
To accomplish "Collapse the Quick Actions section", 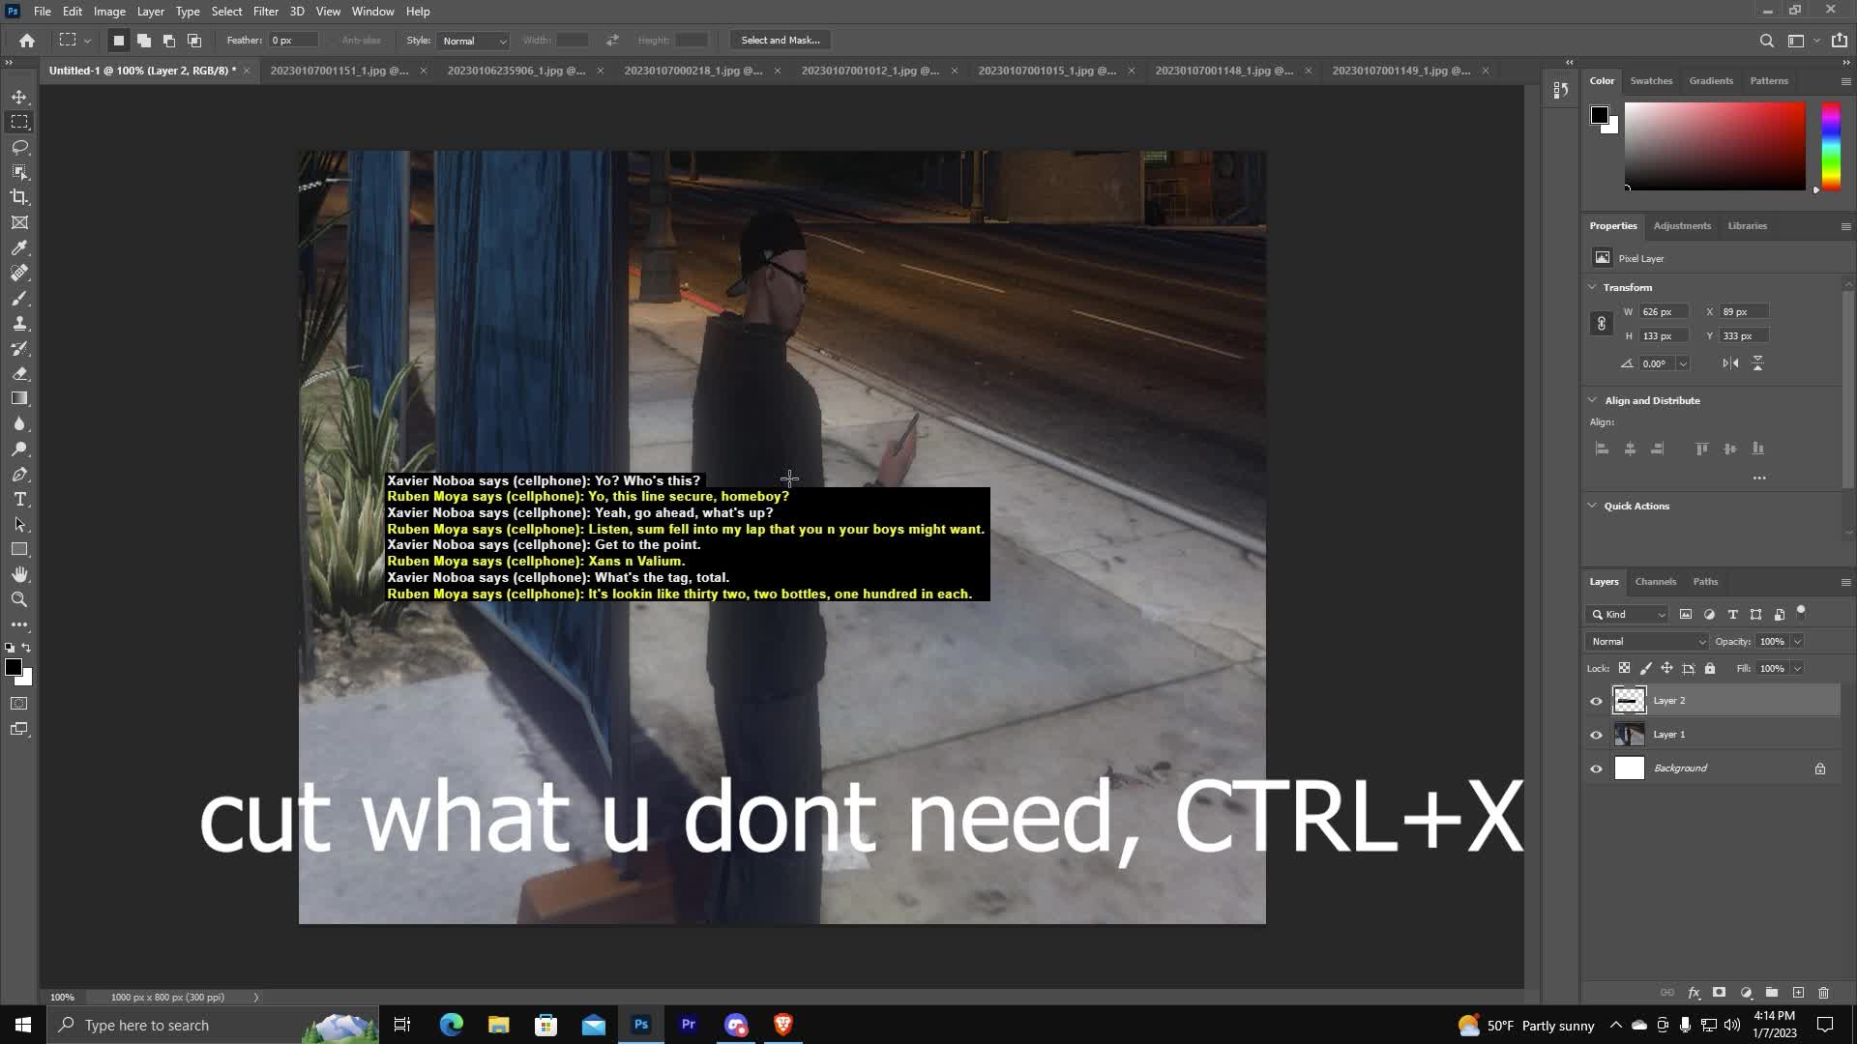I will pyautogui.click(x=1592, y=506).
